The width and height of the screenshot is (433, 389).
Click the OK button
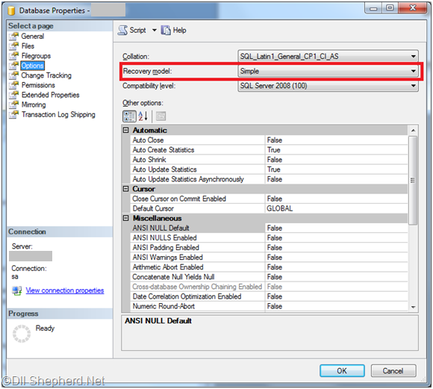[342, 371]
